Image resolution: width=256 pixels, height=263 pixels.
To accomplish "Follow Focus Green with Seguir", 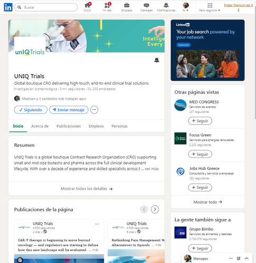I will pos(200,154).
